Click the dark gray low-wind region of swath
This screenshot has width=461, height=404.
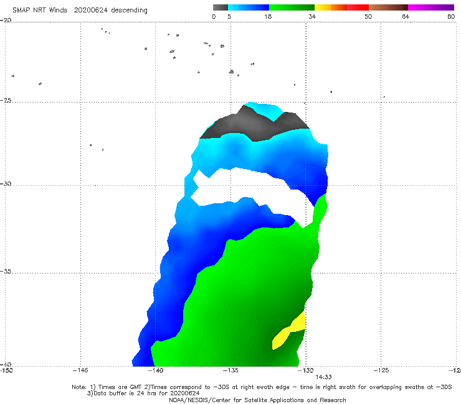255,124
